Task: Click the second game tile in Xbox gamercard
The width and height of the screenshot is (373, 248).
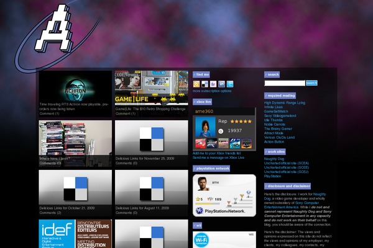Action: pyautogui.click(x=212, y=143)
